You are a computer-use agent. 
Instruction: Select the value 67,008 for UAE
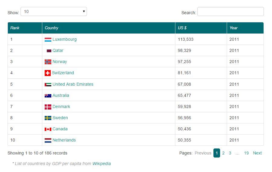(184, 84)
